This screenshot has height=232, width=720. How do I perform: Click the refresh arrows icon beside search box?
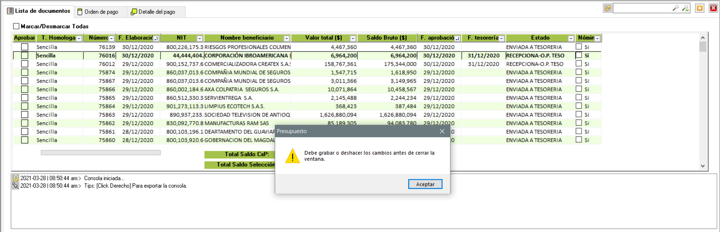(x=608, y=8)
